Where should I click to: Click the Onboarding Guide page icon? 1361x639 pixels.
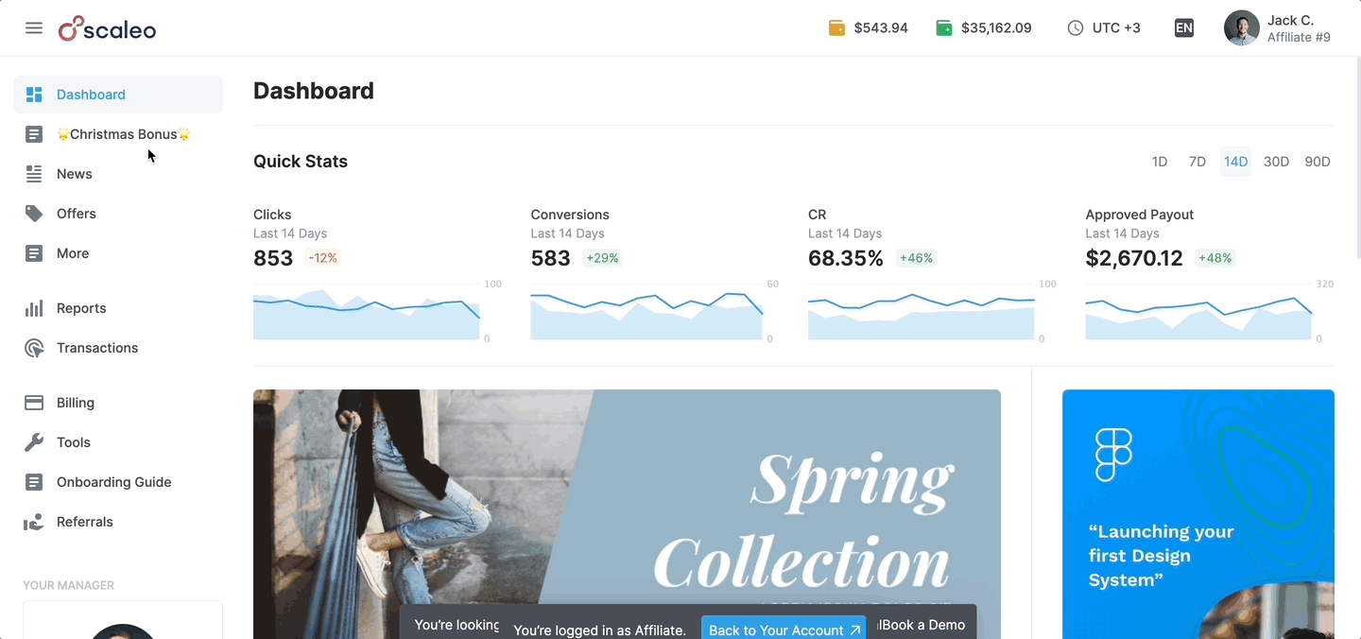(34, 482)
